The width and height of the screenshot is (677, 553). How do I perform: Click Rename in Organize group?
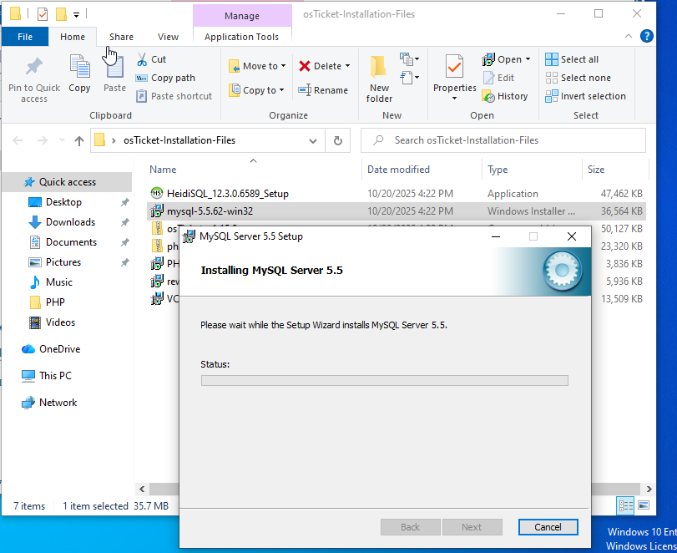323,90
